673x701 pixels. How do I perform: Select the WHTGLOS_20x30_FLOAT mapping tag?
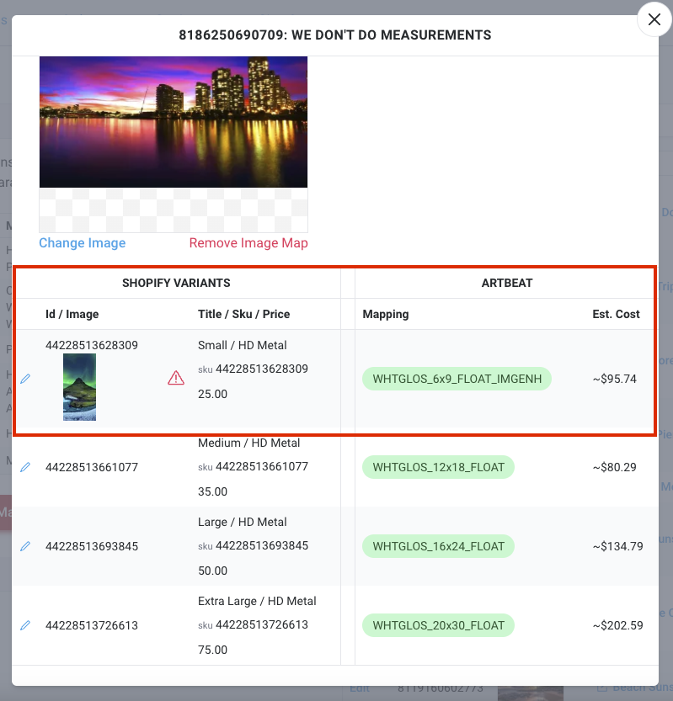[438, 625]
